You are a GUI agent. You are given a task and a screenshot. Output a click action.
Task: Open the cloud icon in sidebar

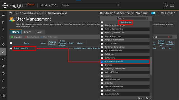[x=3, y=73]
